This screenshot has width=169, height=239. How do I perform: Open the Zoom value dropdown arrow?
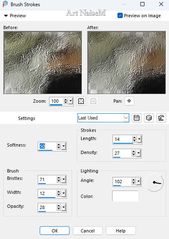(x=71, y=101)
